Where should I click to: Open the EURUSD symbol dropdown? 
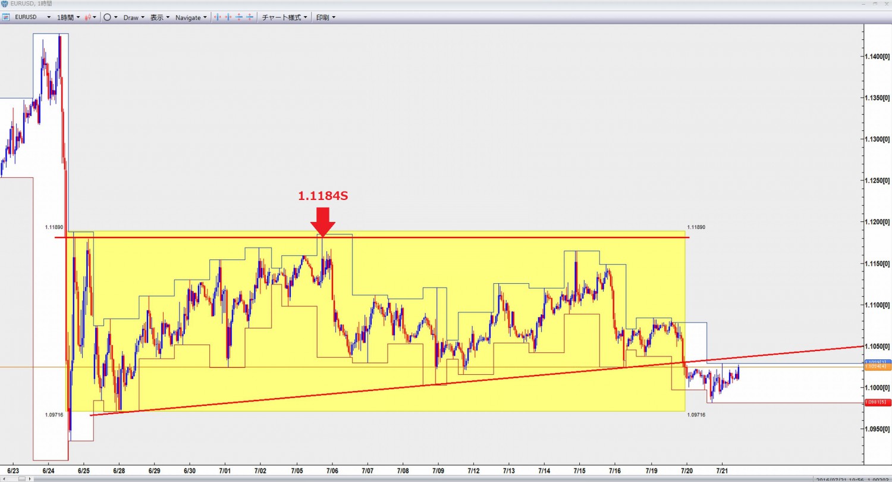tap(48, 17)
